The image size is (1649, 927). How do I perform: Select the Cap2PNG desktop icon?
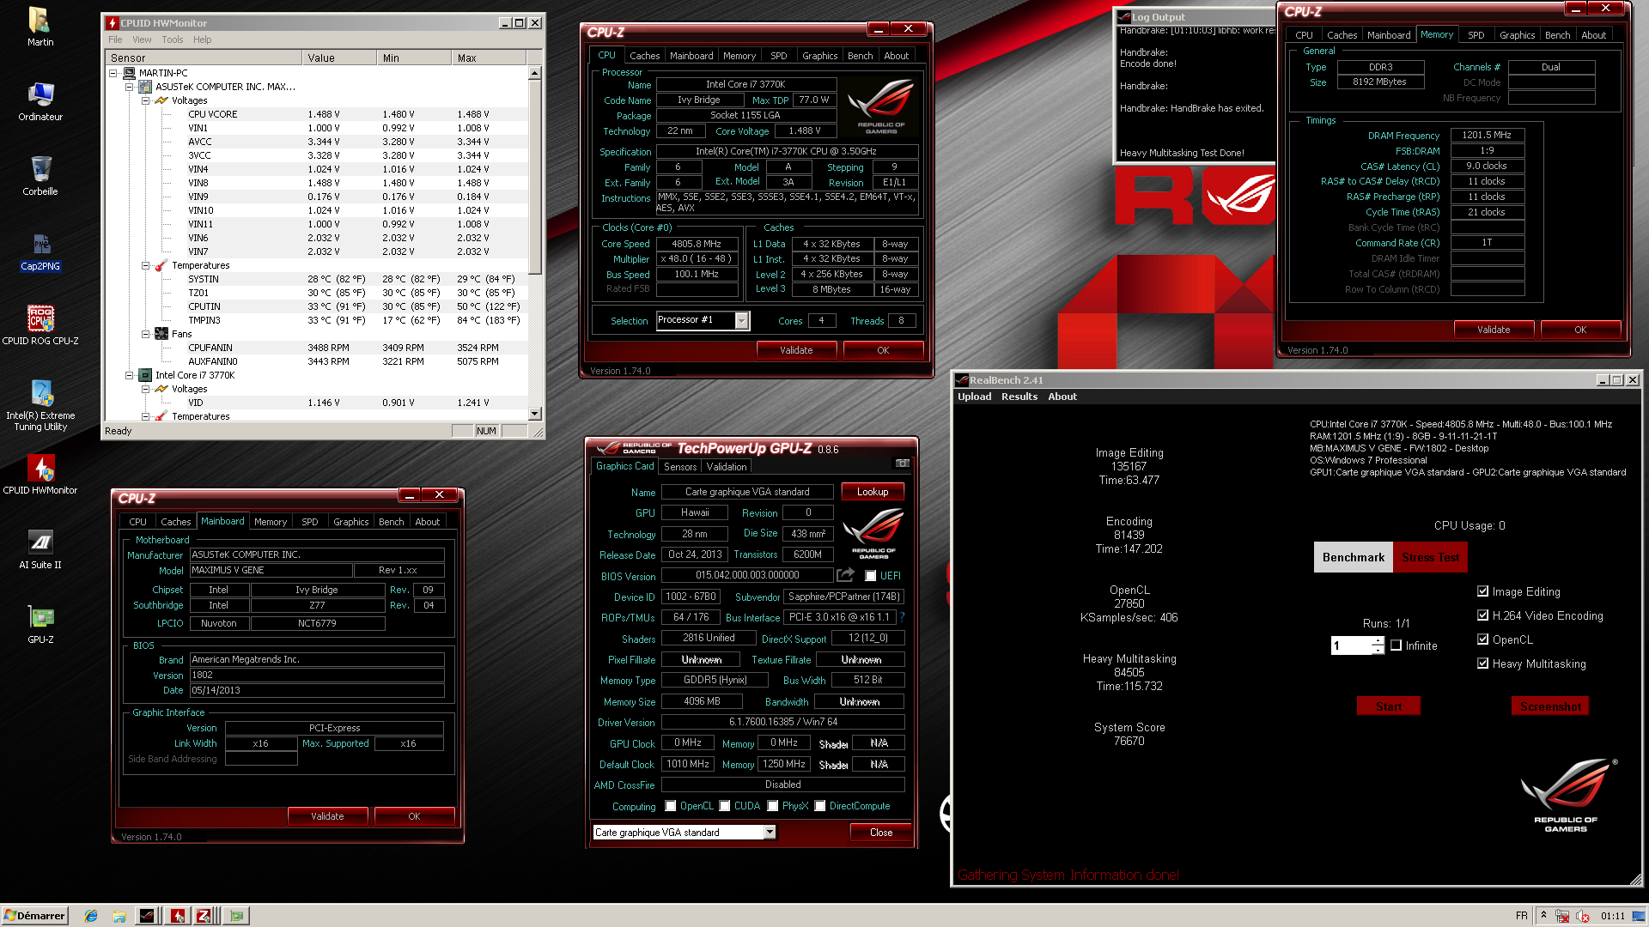coord(40,251)
